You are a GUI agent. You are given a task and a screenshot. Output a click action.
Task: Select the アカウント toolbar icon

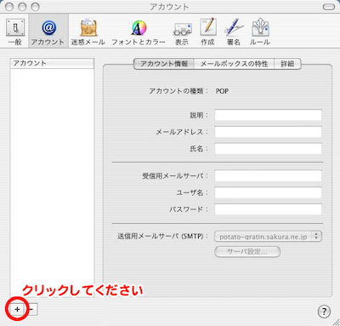(48, 31)
